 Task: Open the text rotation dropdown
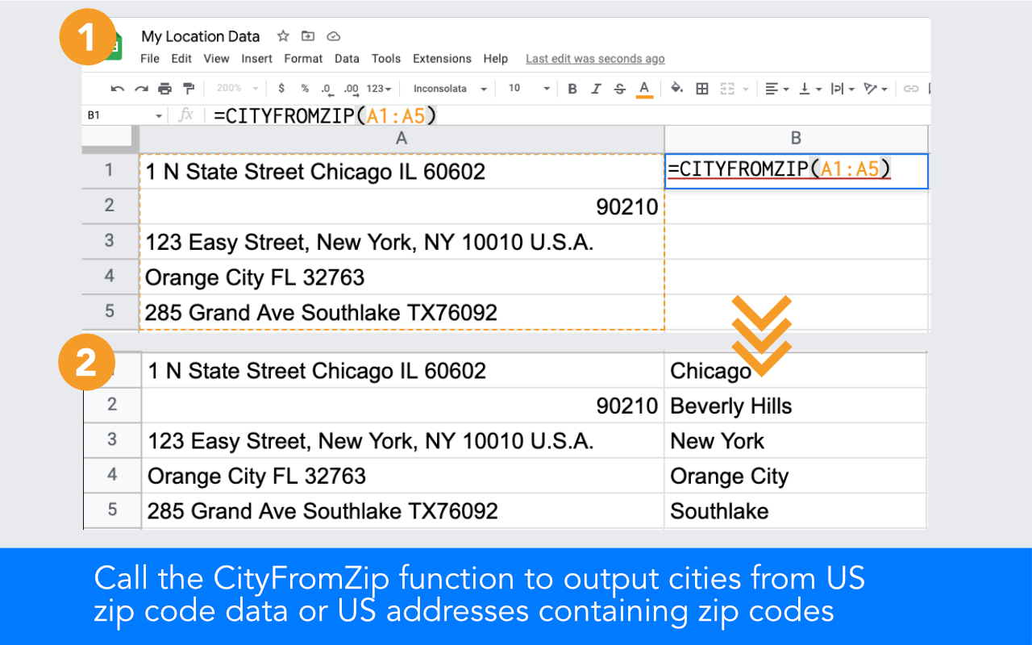[x=876, y=89]
